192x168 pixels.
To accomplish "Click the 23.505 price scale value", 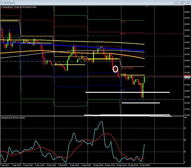I will (187, 91).
